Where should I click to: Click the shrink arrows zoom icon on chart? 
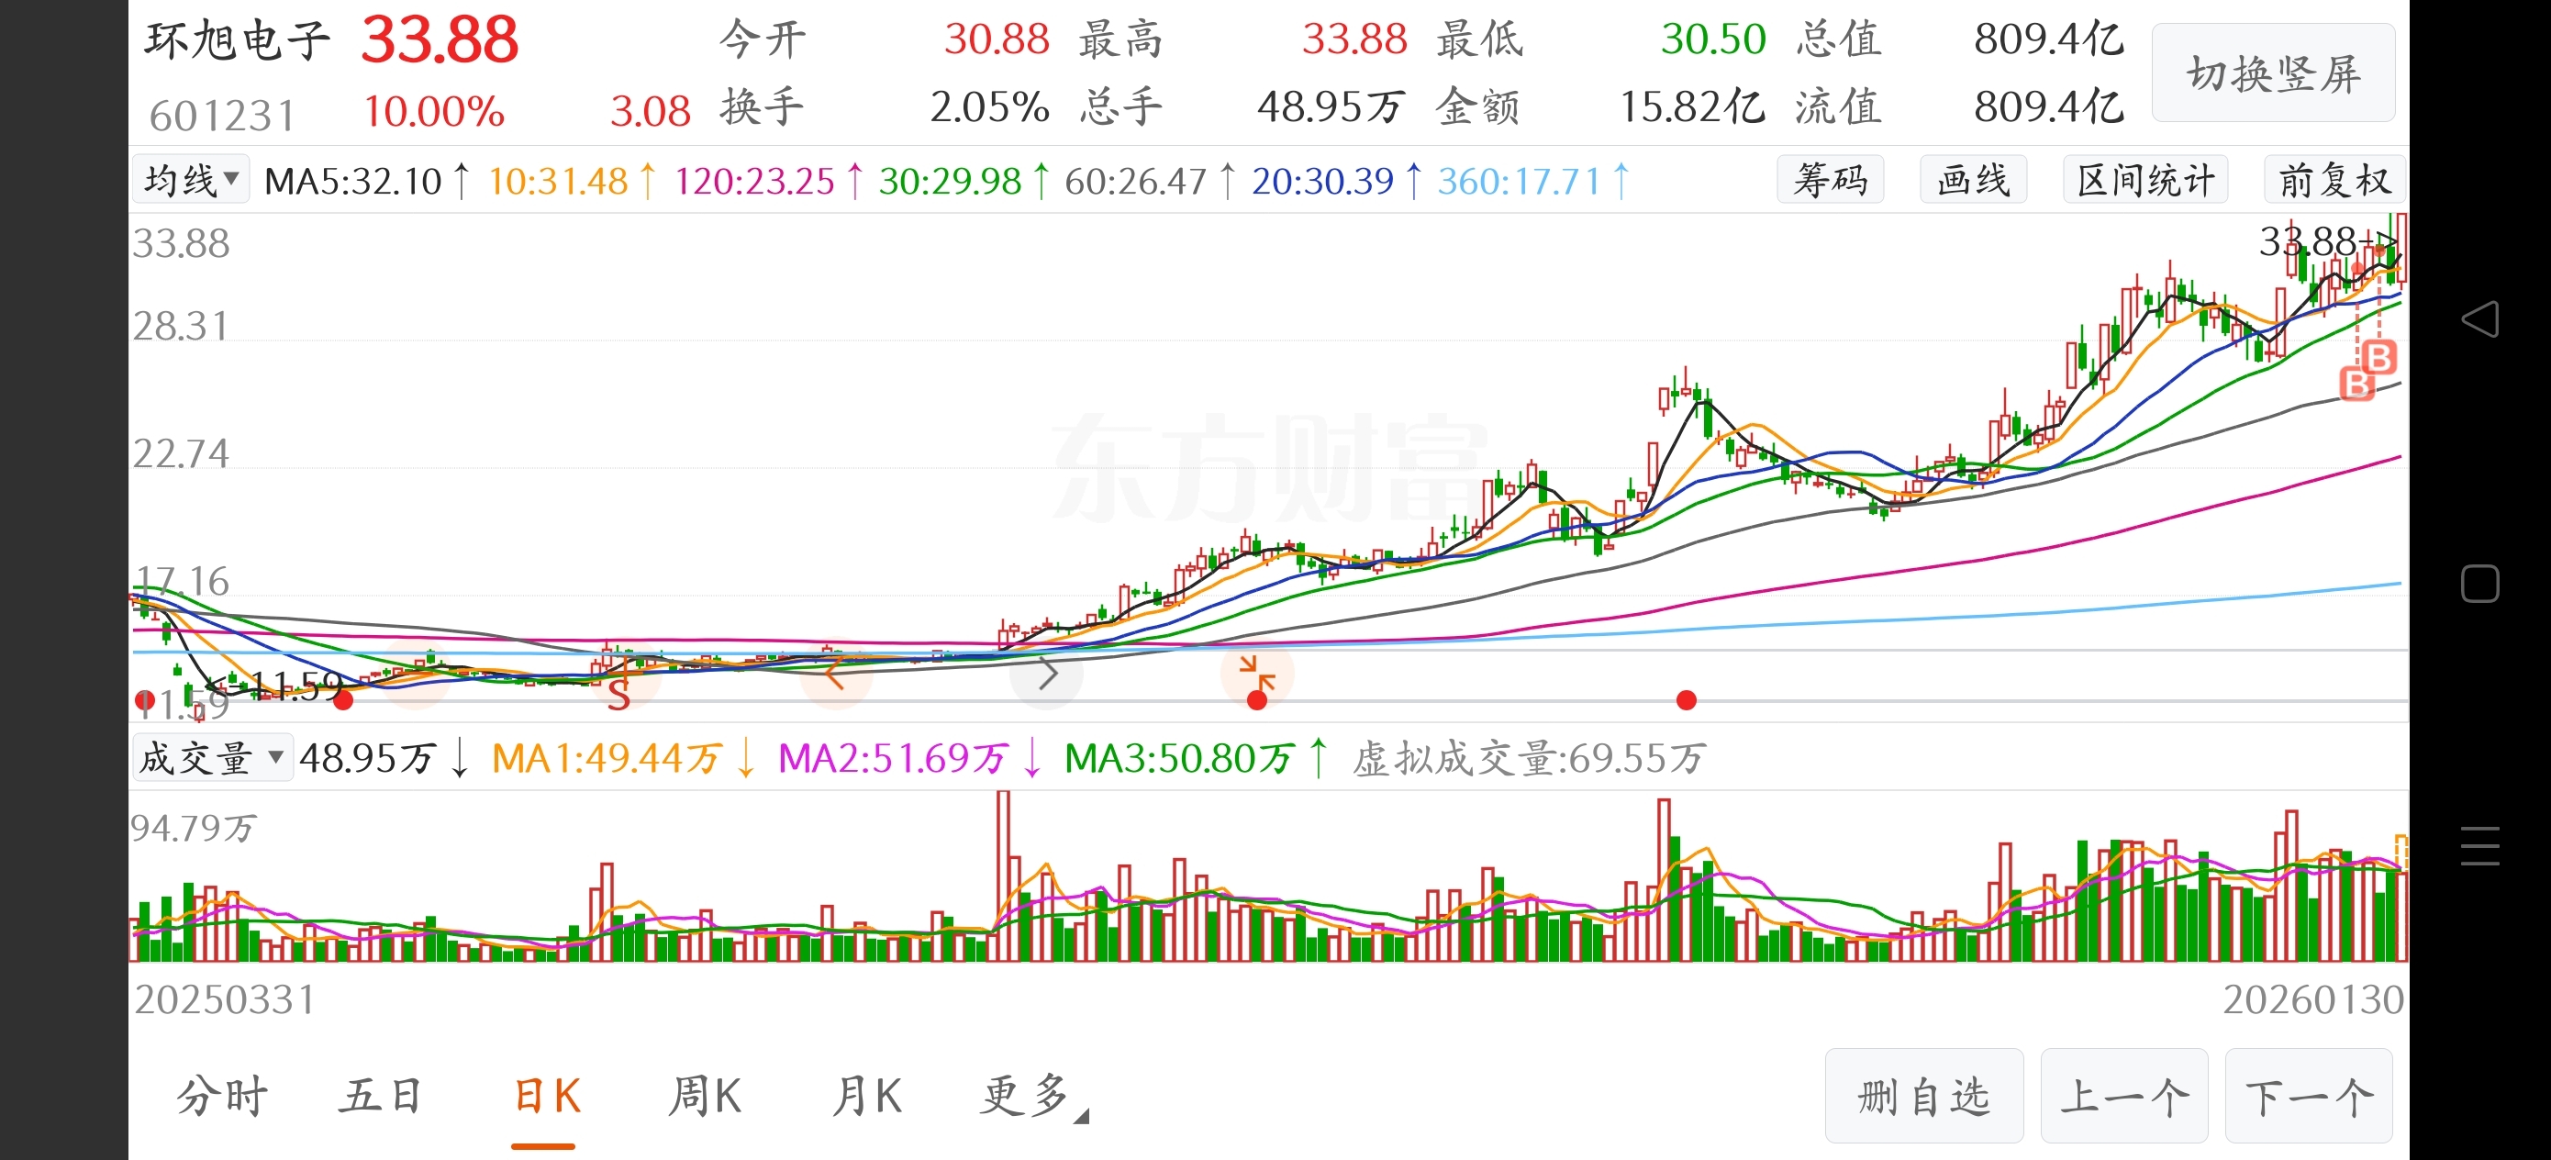click(x=1256, y=673)
